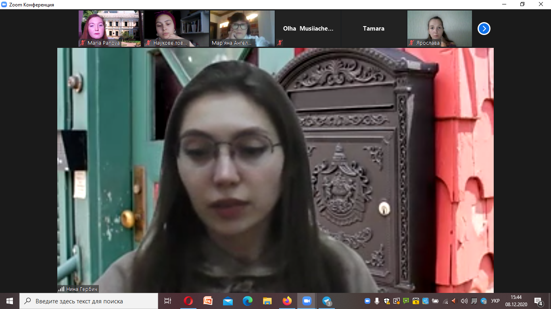Select the Наукове тов... participant thumbnail
The width and height of the screenshot is (551, 309).
coord(177,29)
